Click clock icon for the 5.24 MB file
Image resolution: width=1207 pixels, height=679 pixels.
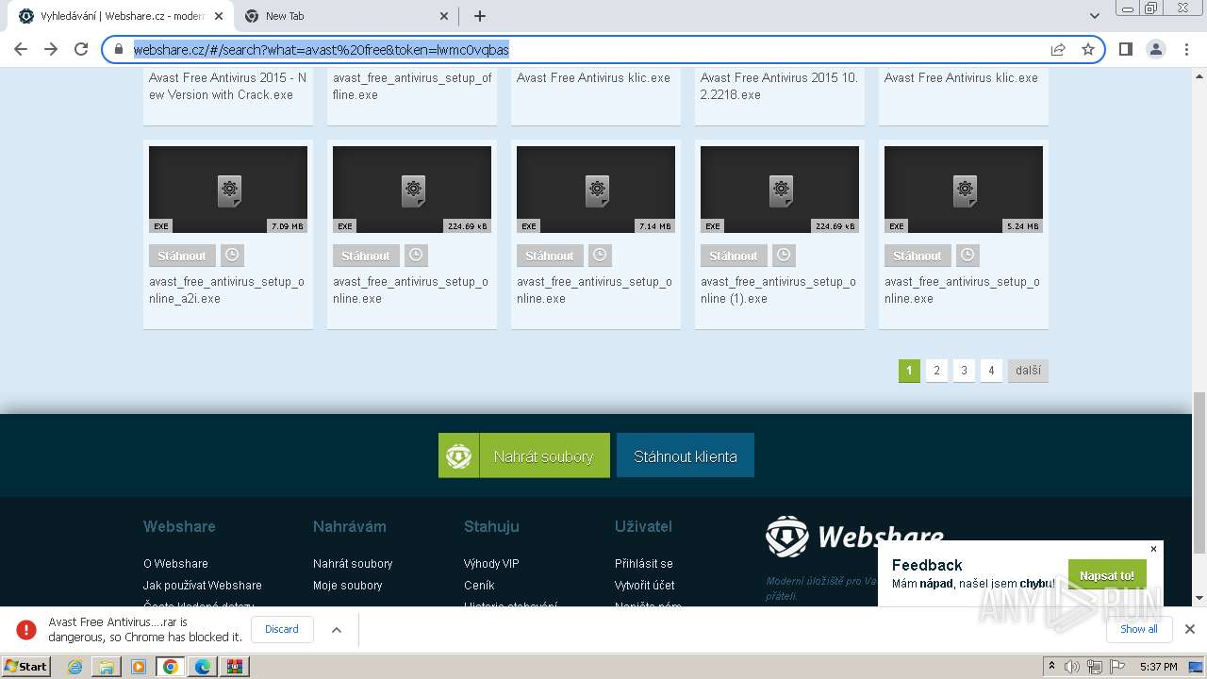tap(967, 256)
